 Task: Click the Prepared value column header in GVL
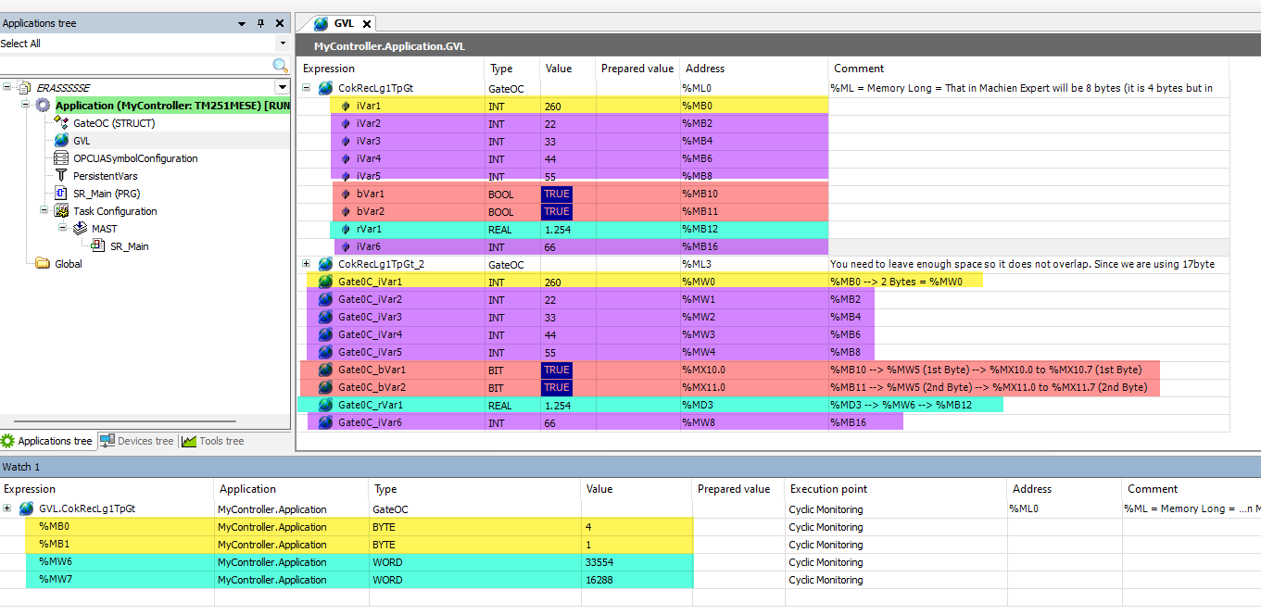tap(637, 69)
